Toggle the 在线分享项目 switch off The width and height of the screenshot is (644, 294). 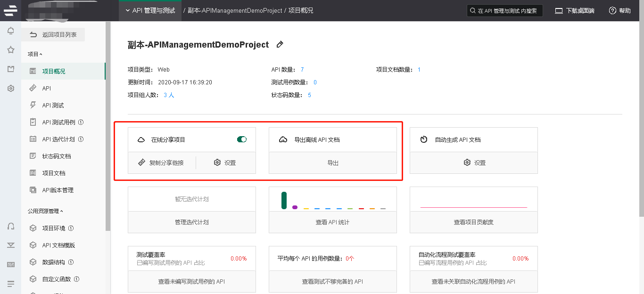(x=241, y=139)
